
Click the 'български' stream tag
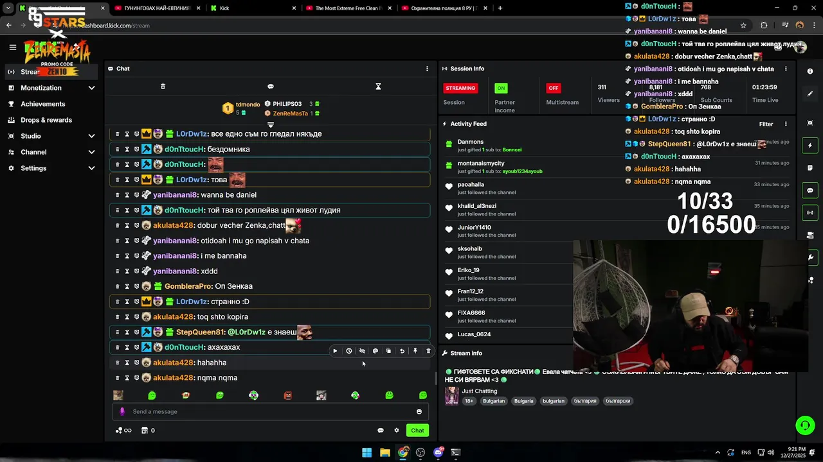pyautogui.click(x=618, y=401)
